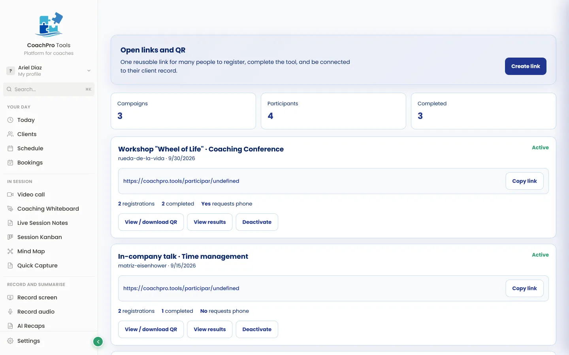Click the "Yes requests phone" text
Viewport: 569px width, 355px height.
pyautogui.click(x=227, y=204)
